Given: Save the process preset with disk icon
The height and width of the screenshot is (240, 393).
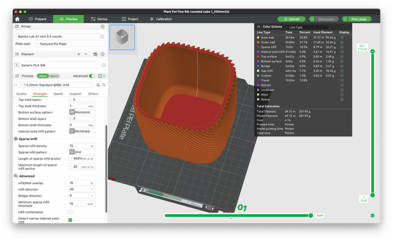Looking at the screenshot, I should click(98, 85).
